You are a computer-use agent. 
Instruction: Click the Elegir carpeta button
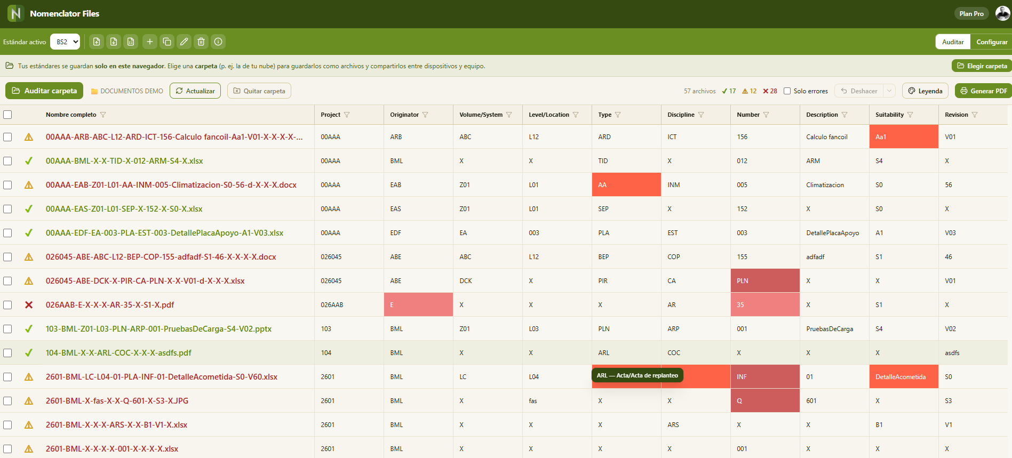pos(982,66)
